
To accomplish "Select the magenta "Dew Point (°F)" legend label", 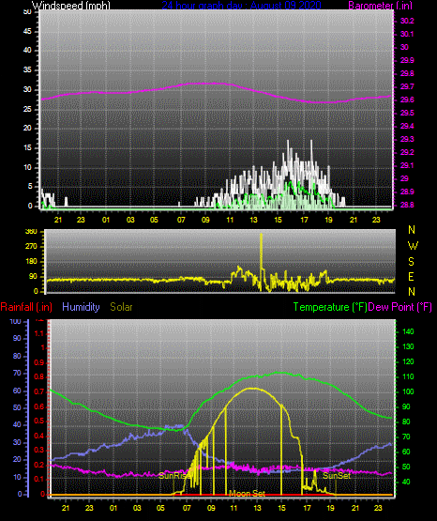I will point(399,307).
